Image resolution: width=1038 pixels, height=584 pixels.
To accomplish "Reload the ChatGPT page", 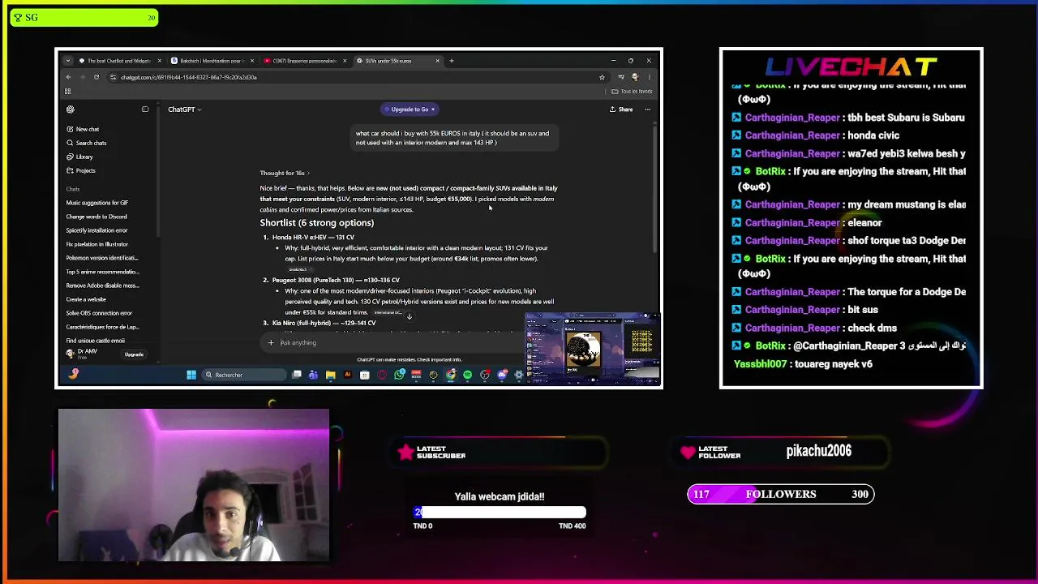I will (96, 77).
